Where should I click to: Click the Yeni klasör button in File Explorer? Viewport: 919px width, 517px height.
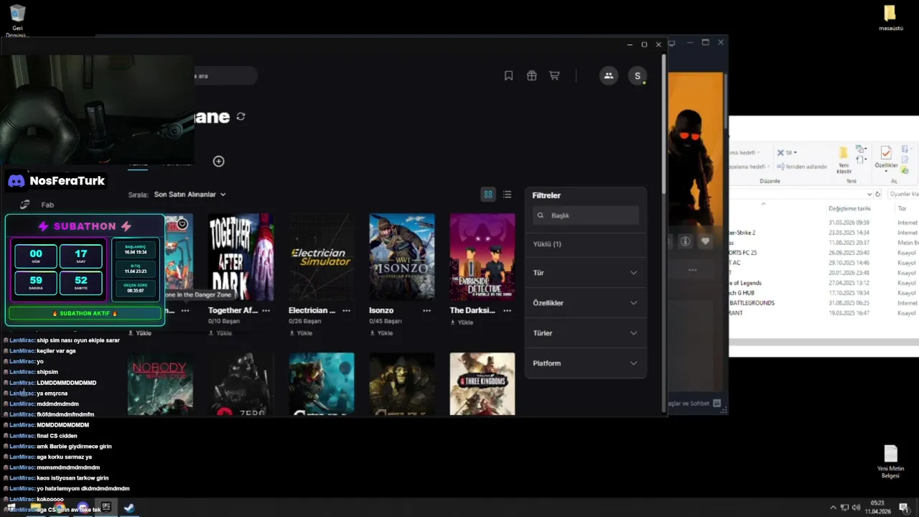point(844,159)
